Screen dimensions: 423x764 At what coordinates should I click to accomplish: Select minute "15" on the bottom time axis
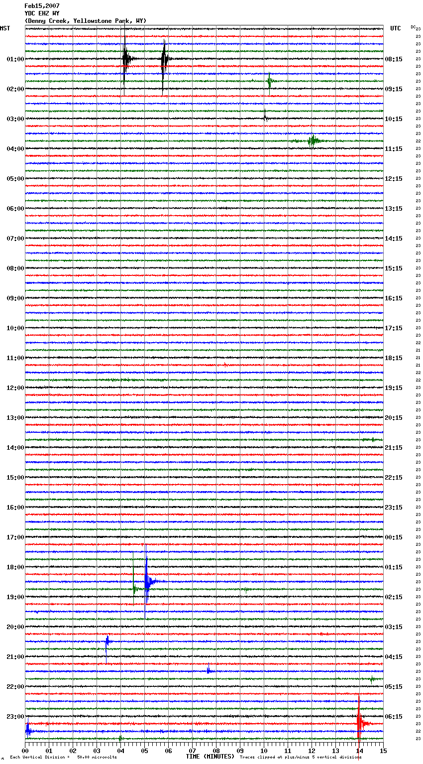tap(383, 751)
